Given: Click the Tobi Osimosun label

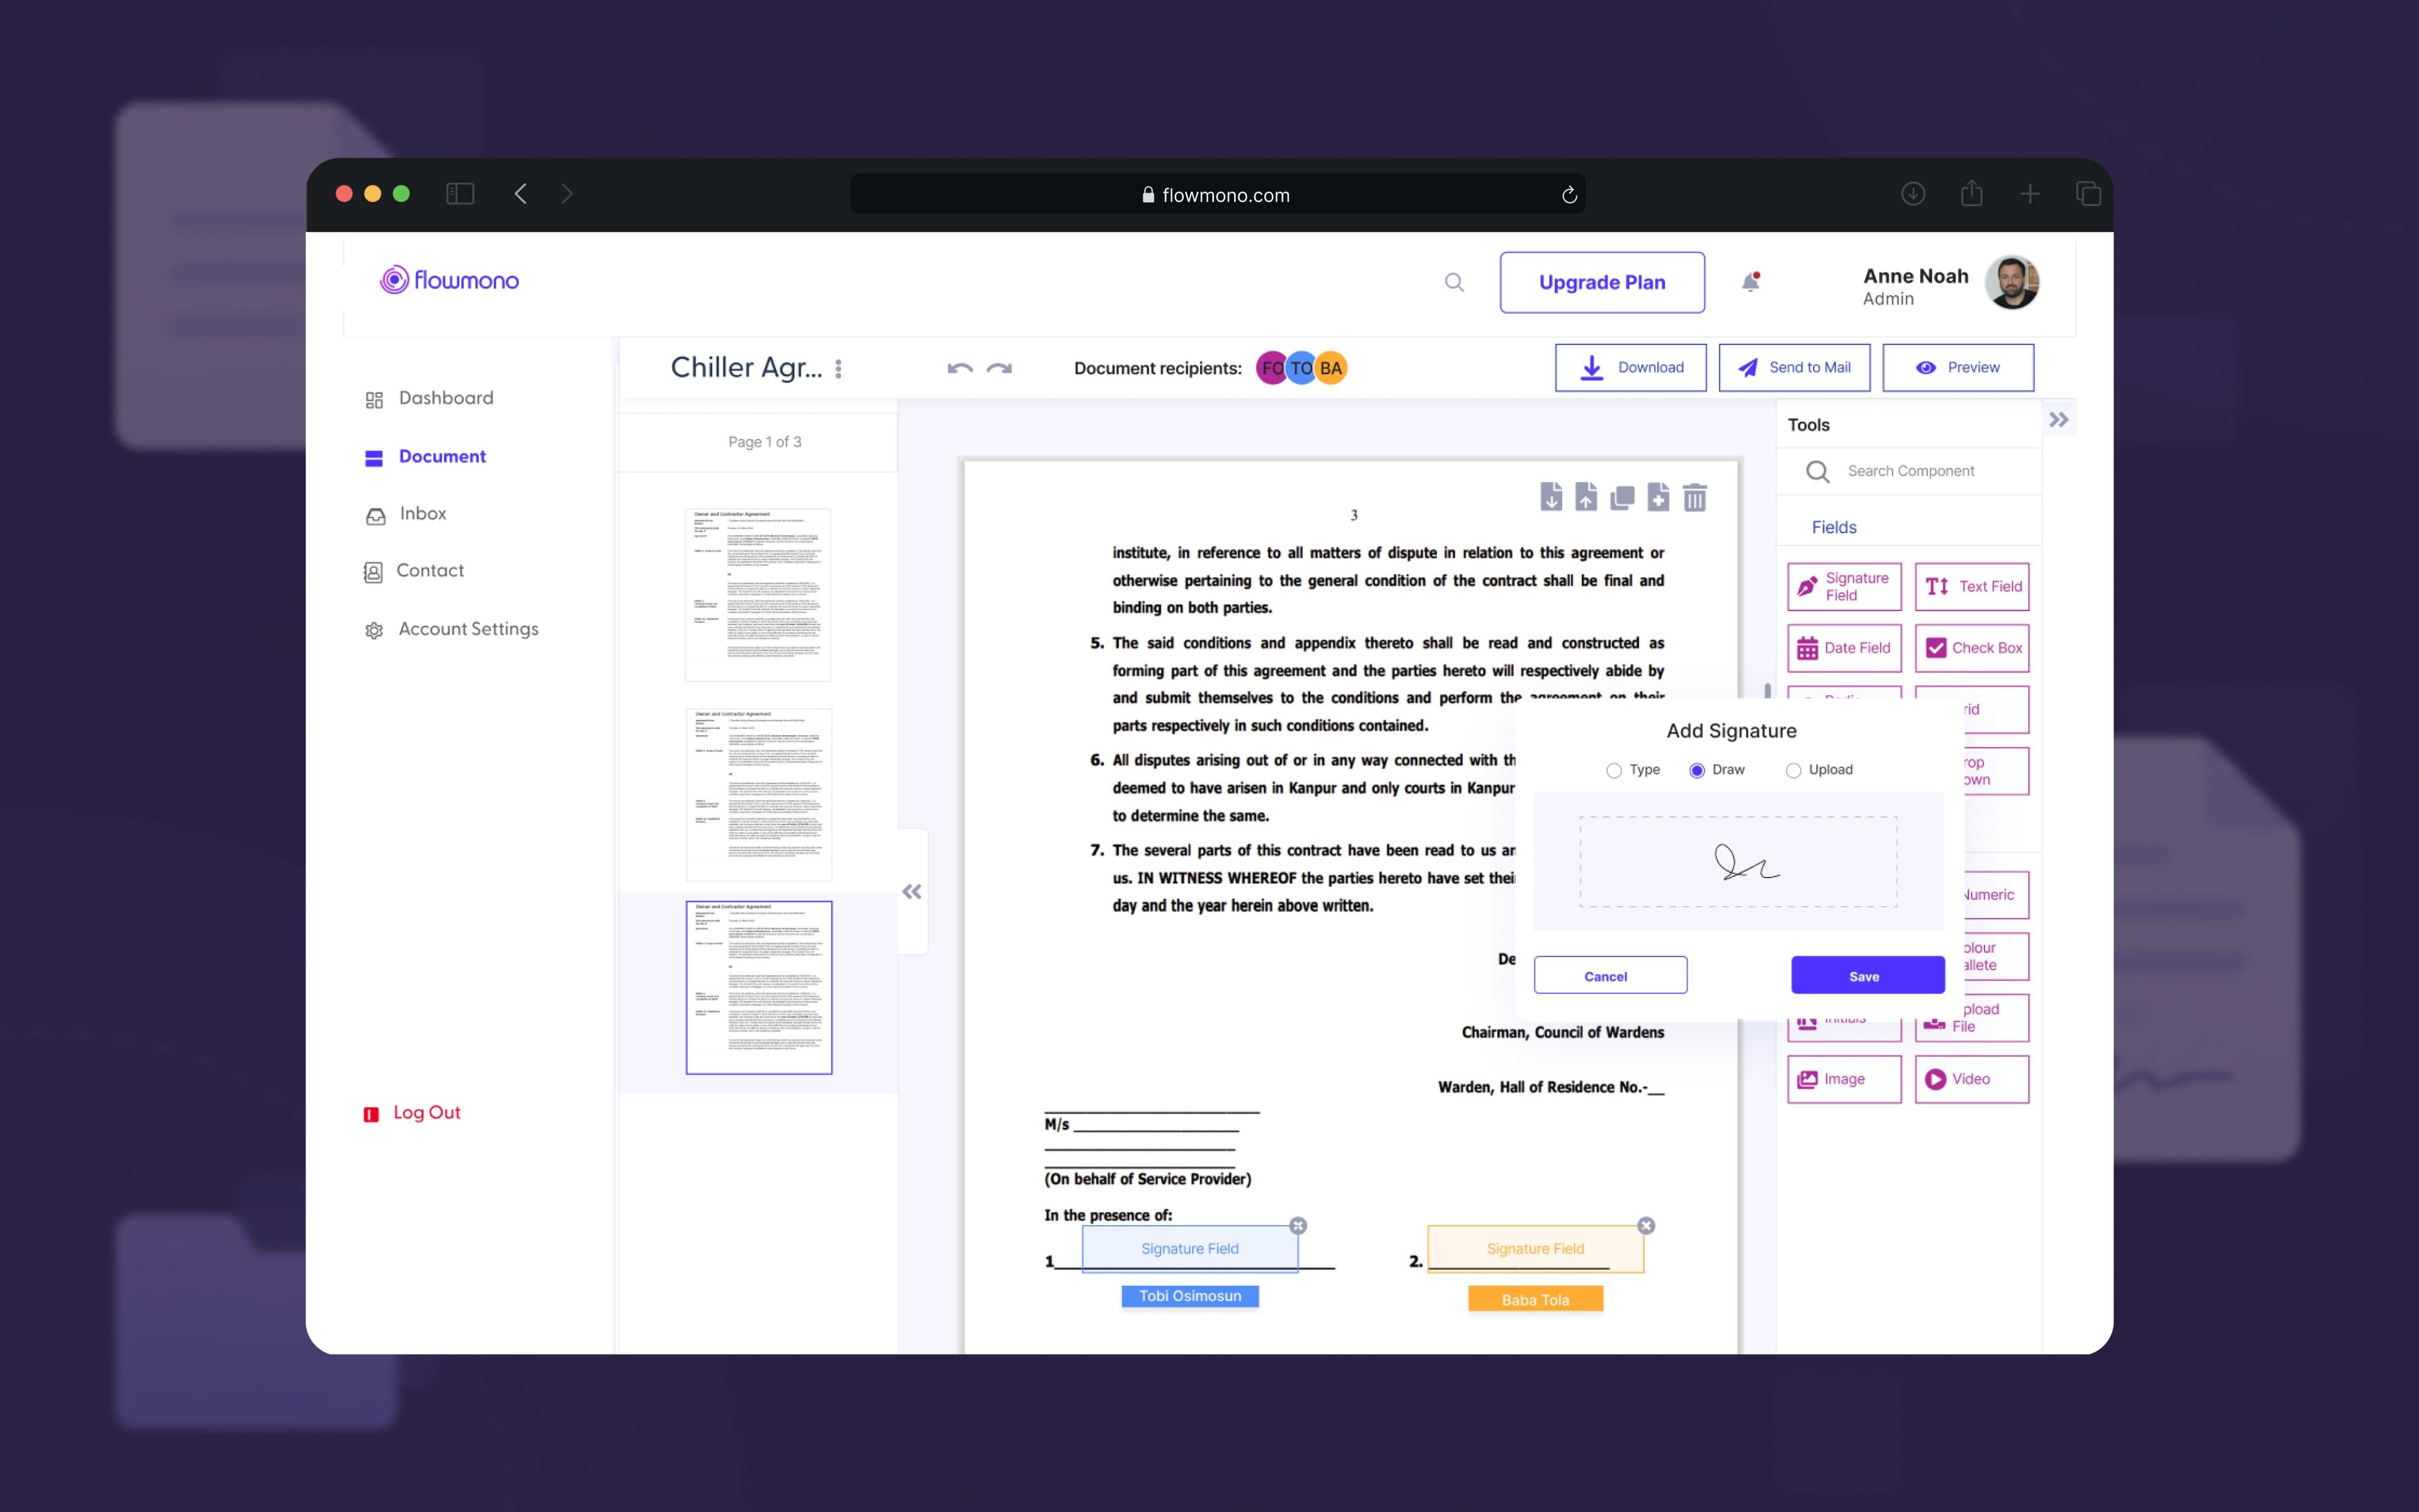Looking at the screenshot, I should pos(1189,1296).
